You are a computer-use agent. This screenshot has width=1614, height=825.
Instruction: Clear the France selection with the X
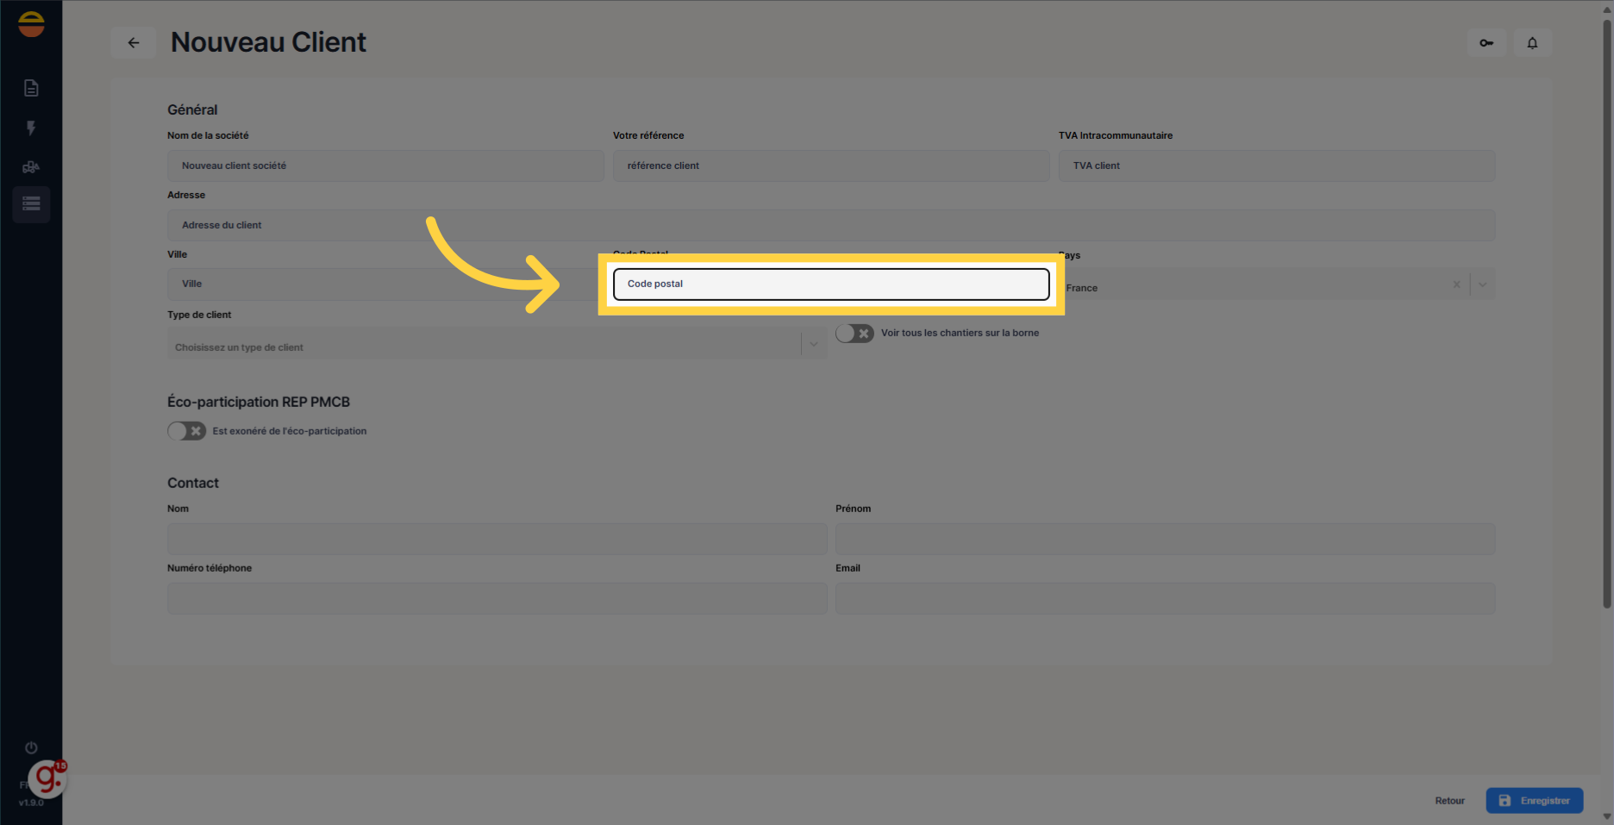[x=1456, y=284]
